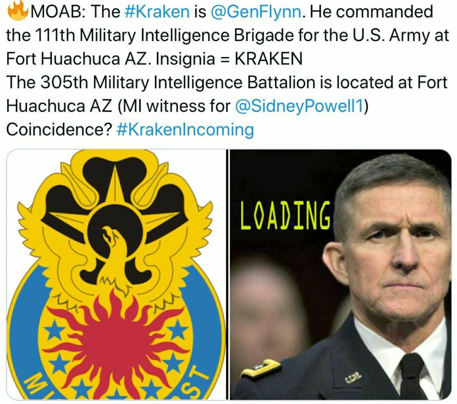Viewport: 457px width, 404px height.
Task: Open the right photo of uniformed man
Action: click(341, 274)
